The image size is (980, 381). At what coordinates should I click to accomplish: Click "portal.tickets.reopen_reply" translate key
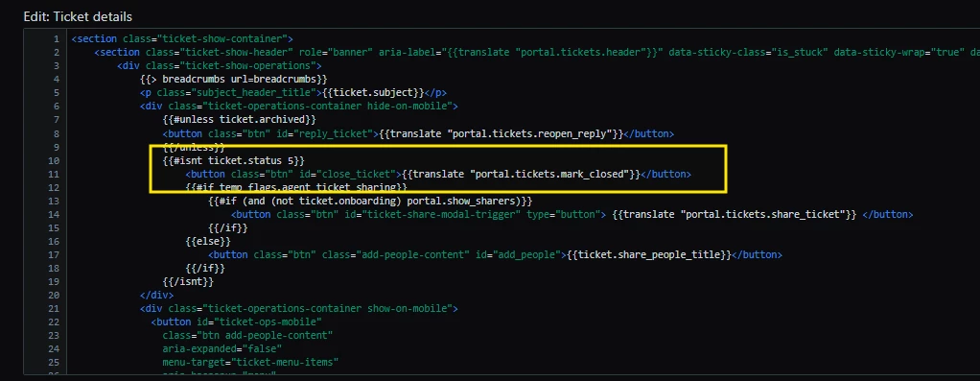tap(530, 134)
